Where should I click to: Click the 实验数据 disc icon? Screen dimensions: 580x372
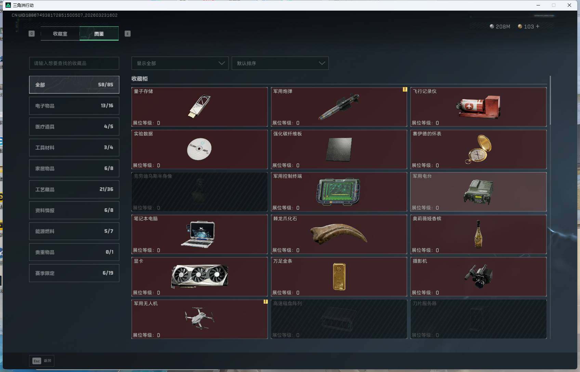[x=199, y=149]
